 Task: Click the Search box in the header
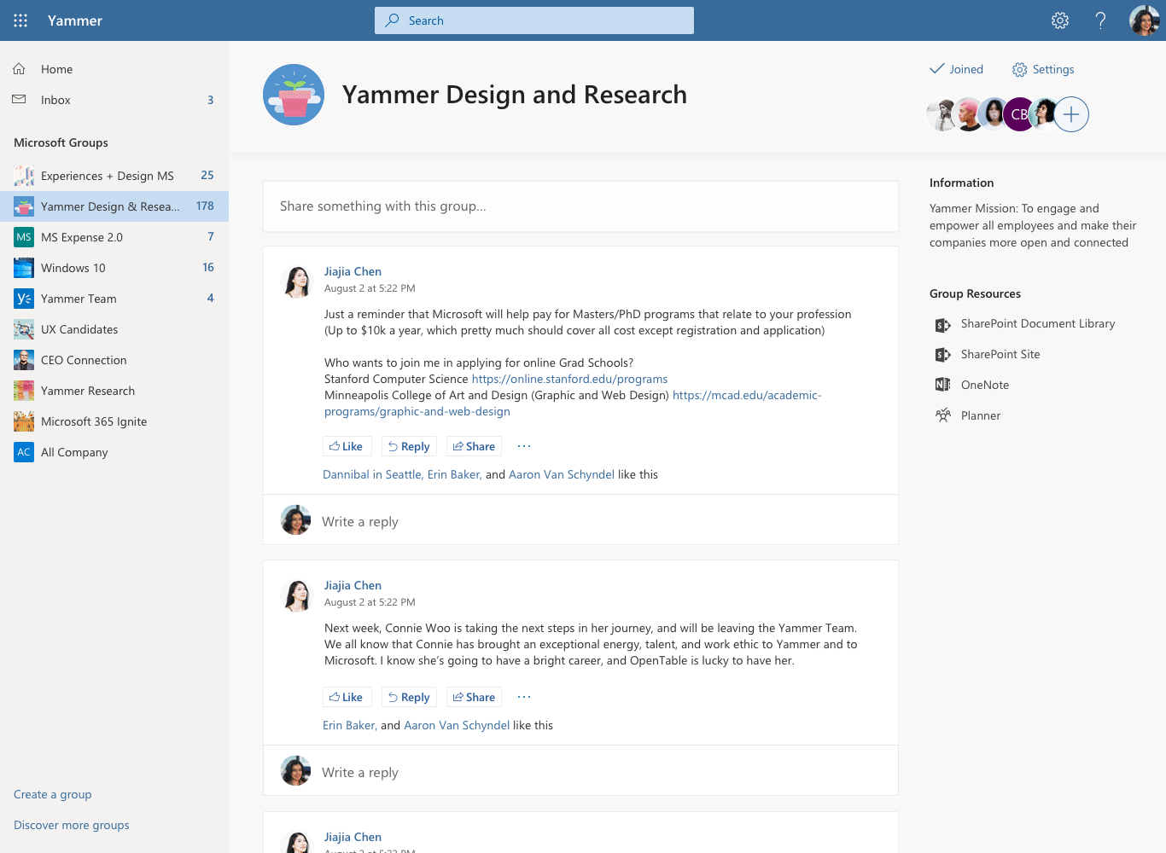tap(534, 20)
